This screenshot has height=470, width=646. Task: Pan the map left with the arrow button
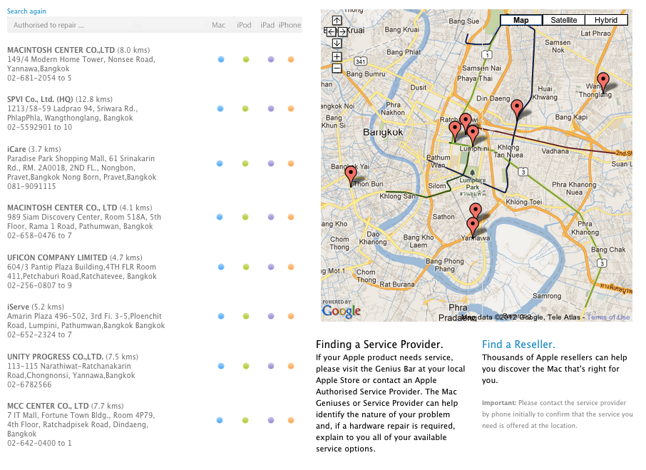click(x=331, y=31)
